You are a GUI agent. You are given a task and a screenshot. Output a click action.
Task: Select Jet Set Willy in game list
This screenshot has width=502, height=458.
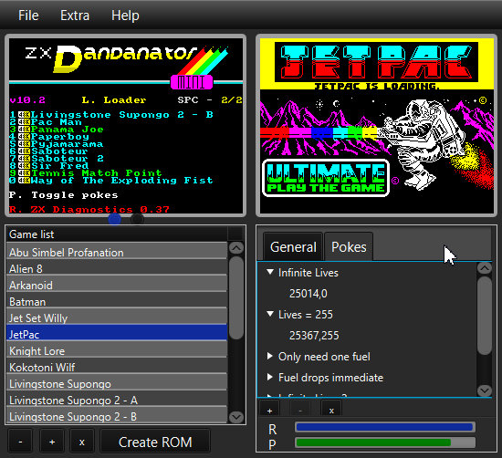(x=117, y=317)
